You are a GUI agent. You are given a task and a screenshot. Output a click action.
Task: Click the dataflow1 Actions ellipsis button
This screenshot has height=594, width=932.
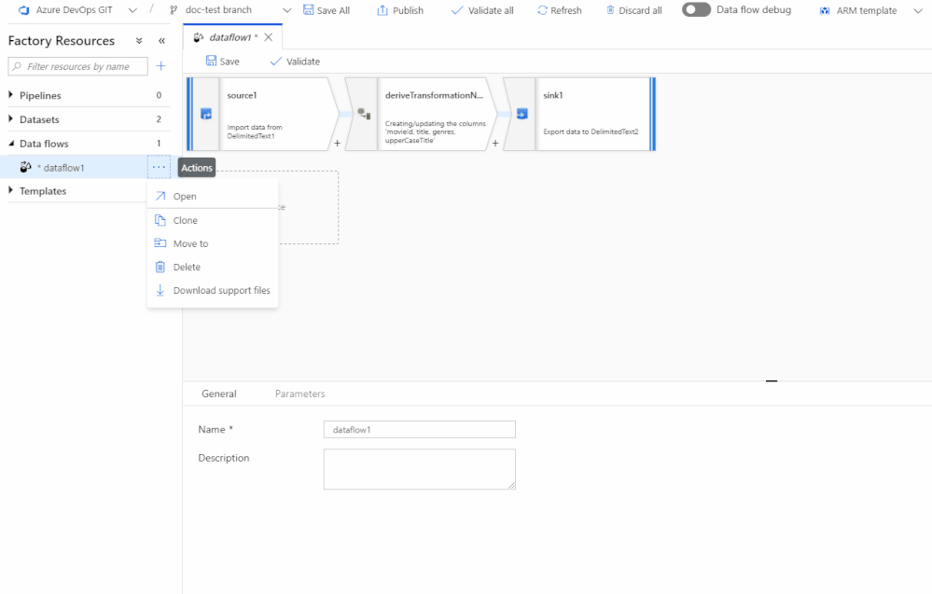pyautogui.click(x=159, y=167)
